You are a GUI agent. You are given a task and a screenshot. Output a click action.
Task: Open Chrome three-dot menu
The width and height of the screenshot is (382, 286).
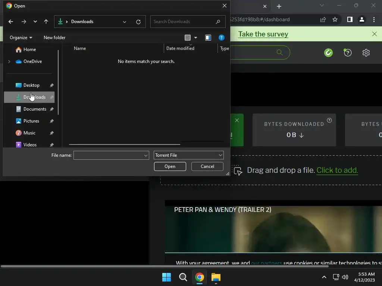click(374, 19)
